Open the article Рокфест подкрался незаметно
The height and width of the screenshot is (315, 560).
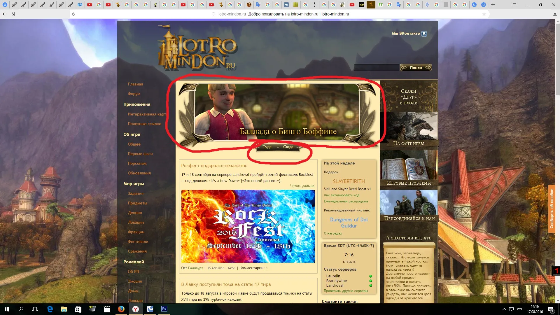214,166
